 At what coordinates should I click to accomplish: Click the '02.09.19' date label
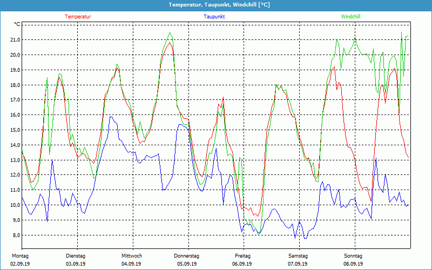[x=20, y=264]
